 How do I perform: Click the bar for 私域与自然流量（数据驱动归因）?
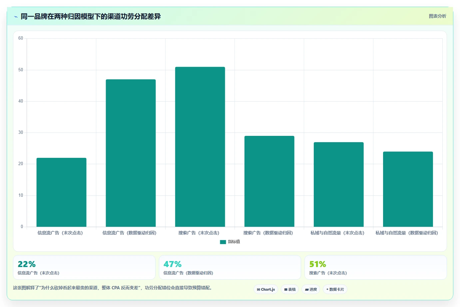(408, 189)
